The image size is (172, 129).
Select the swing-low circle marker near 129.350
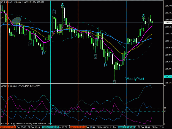pos(105,65)
